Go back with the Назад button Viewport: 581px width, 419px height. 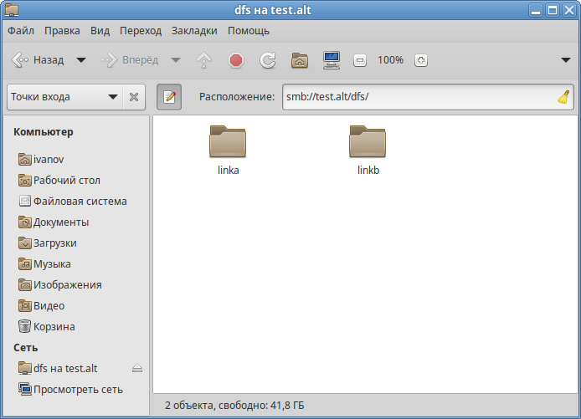coord(39,60)
